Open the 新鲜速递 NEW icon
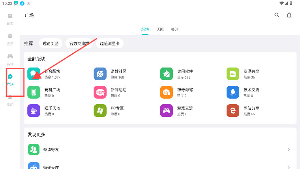The height and width of the screenshot is (169, 300). coord(100,92)
